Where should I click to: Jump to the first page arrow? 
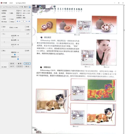[17, 21]
